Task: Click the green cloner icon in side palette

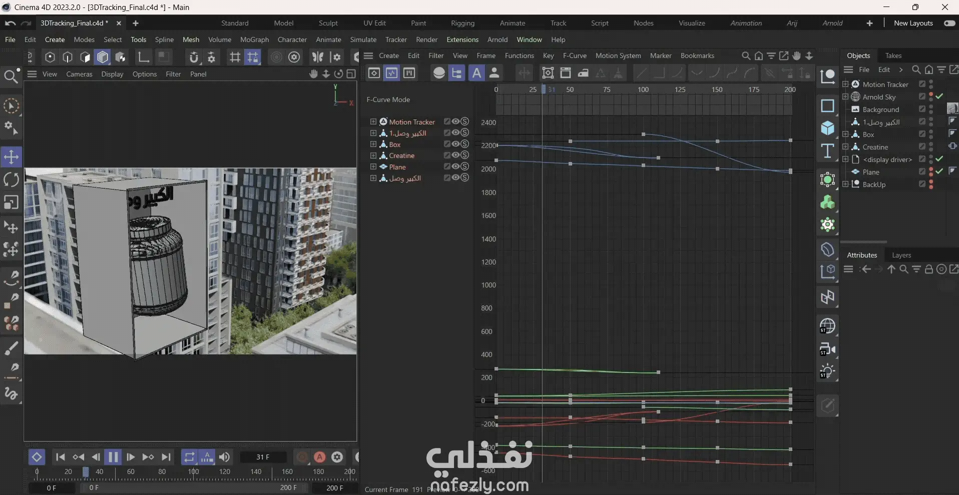Action: [x=827, y=202]
